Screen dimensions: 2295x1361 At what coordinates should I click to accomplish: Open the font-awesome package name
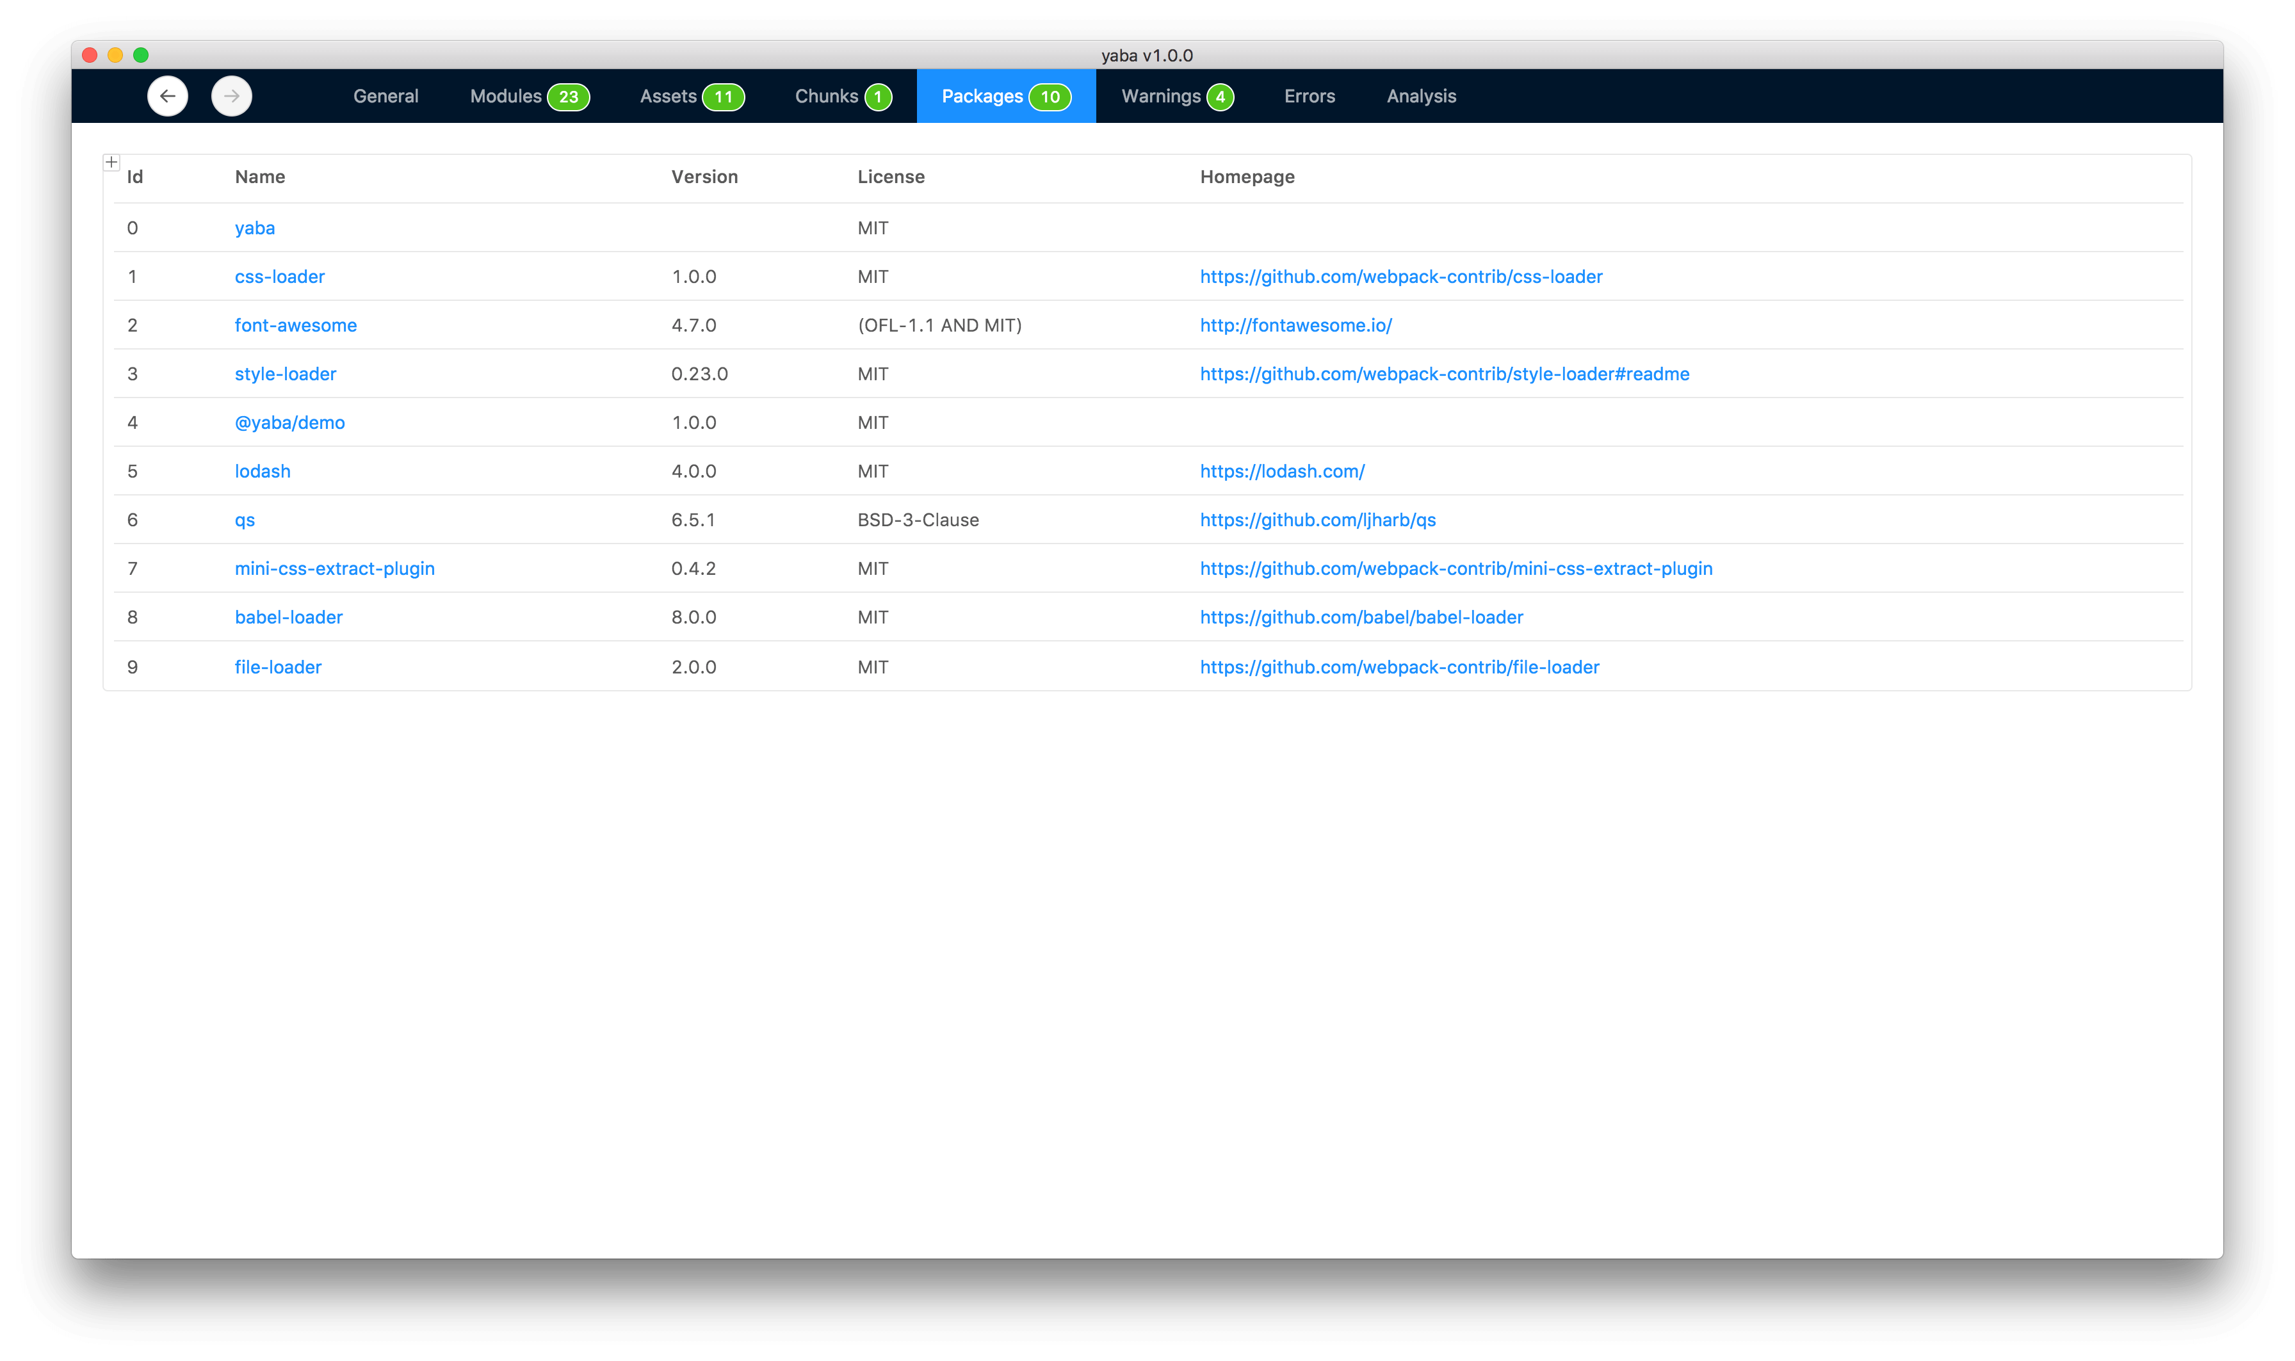point(295,325)
